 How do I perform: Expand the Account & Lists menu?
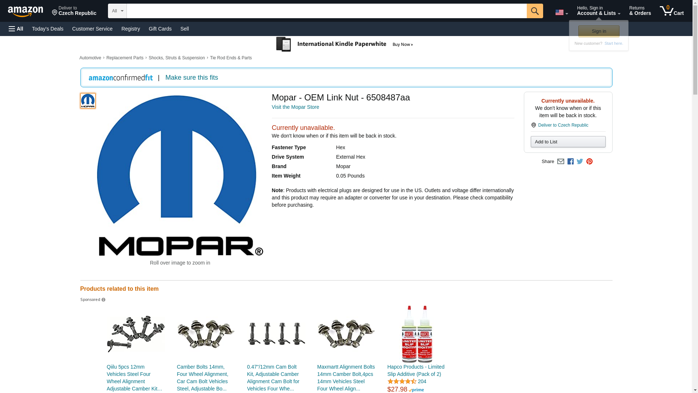[x=598, y=11]
